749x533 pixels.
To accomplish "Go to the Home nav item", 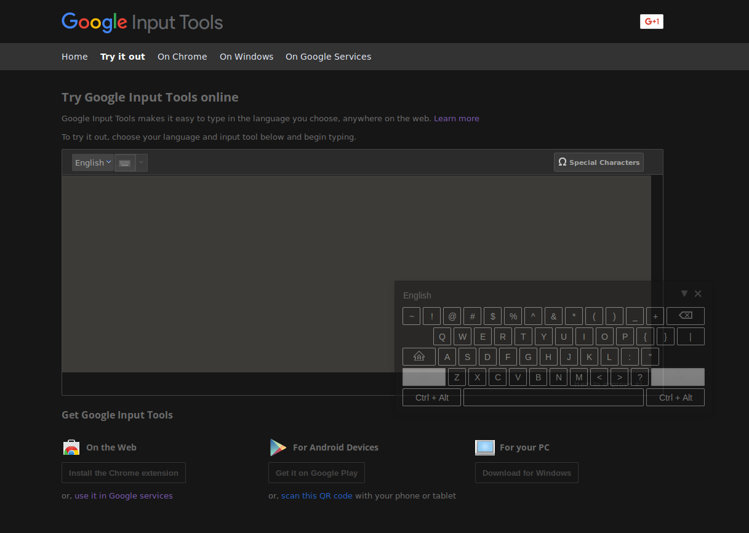I will coord(74,57).
